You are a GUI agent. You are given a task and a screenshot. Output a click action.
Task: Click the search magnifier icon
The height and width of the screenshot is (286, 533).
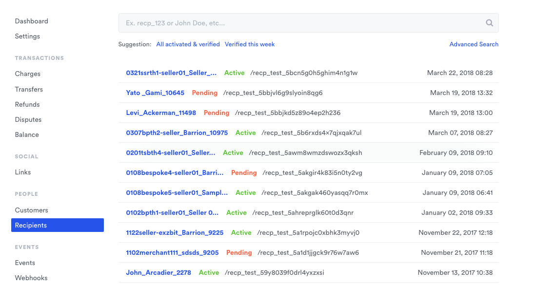[x=489, y=23]
